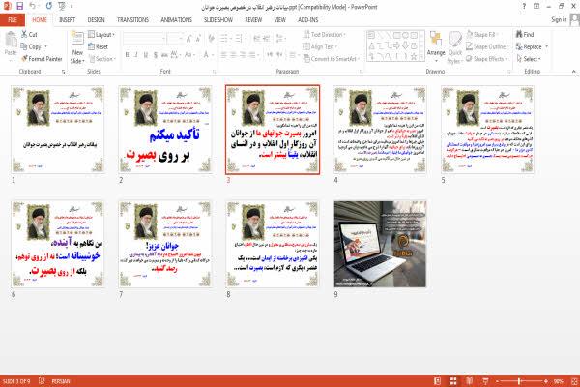Open the Select dropdown in Editing
This screenshot has width=580, height=387.
click(529, 59)
